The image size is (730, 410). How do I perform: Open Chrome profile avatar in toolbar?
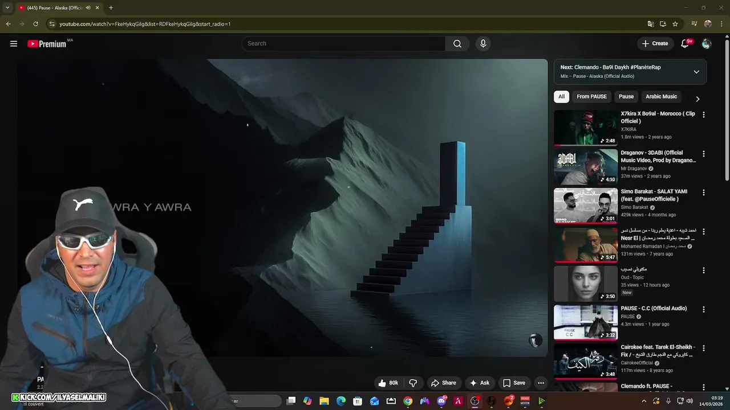coord(708,24)
